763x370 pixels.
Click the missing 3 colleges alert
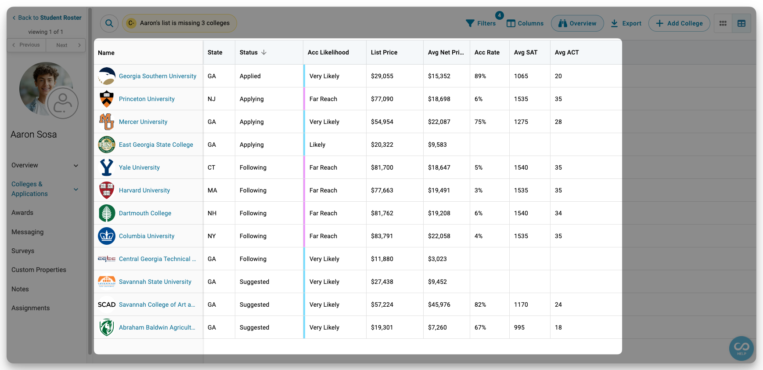pyautogui.click(x=180, y=23)
